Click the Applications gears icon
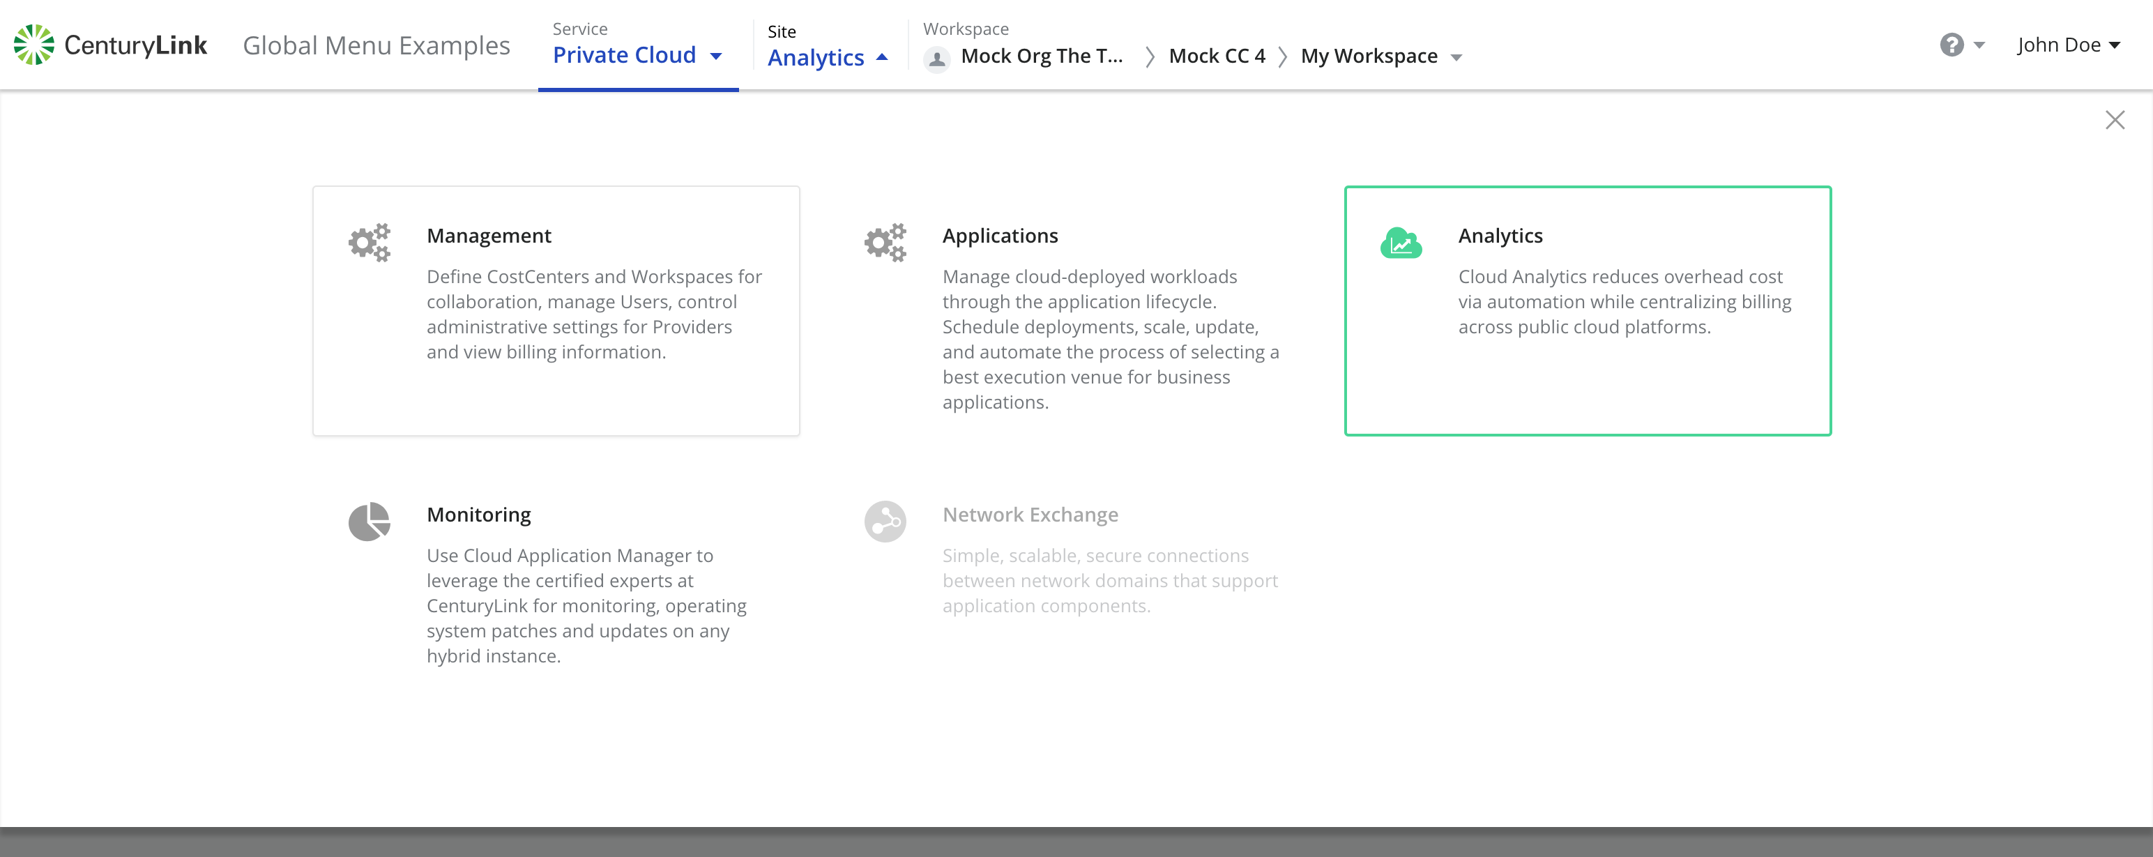This screenshot has width=2153, height=857. tap(885, 243)
